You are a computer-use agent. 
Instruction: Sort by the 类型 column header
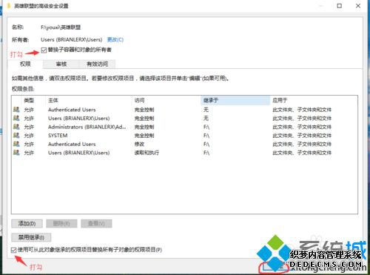(29, 100)
